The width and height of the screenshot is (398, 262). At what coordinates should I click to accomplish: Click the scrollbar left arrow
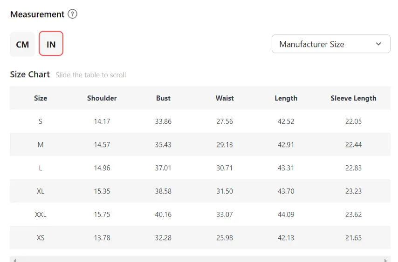pos(14,260)
